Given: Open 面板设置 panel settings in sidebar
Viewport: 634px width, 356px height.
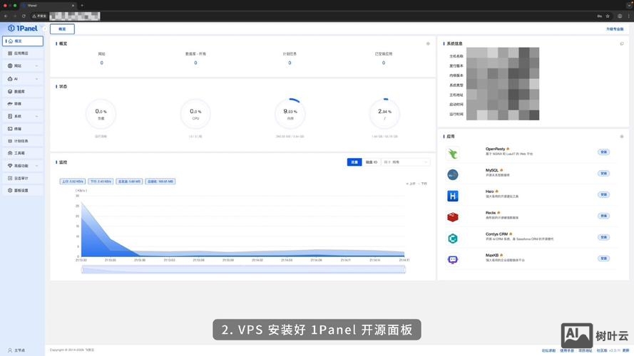Looking at the screenshot, I should click(x=23, y=190).
